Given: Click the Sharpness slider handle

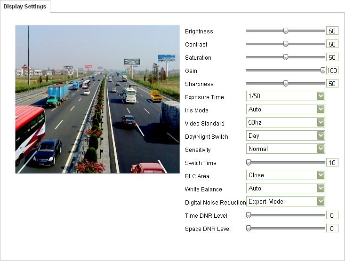Looking at the screenshot, I should click(x=286, y=84).
